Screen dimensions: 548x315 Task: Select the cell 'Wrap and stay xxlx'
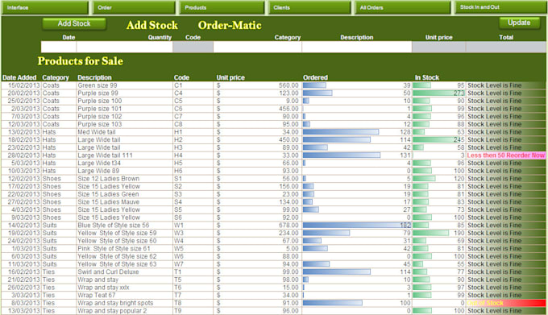click(x=125, y=288)
